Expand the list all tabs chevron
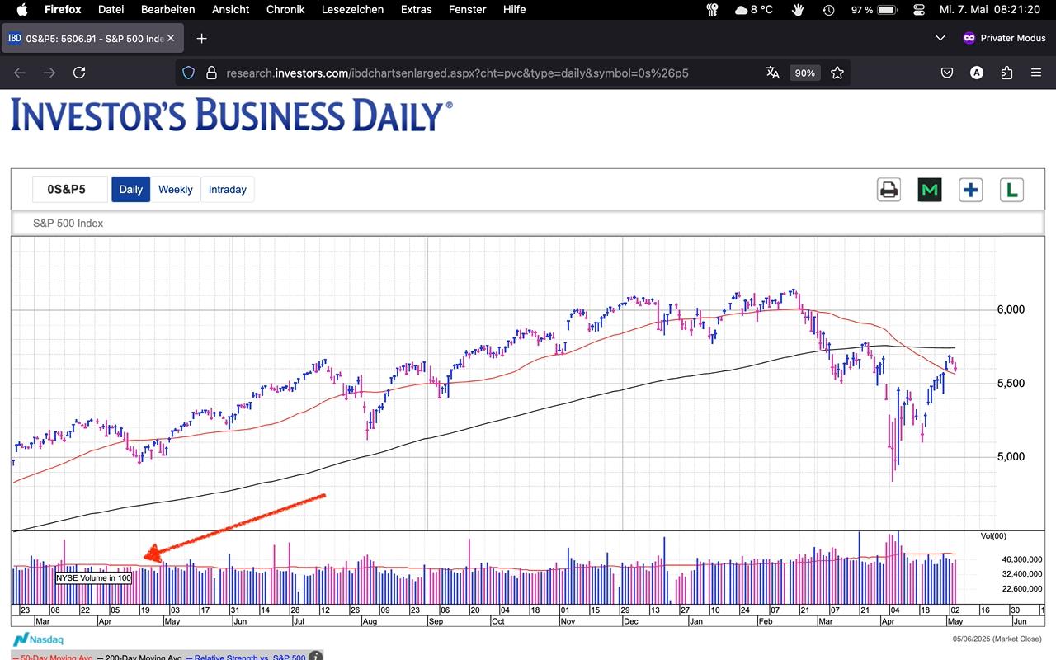The width and height of the screenshot is (1056, 660). click(940, 38)
